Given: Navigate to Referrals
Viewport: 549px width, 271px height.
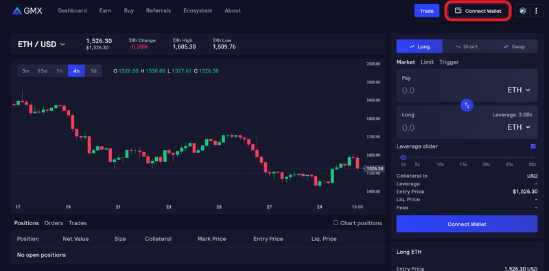Looking at the screenshot, I should pyautogui.click(x=159, y=11).
